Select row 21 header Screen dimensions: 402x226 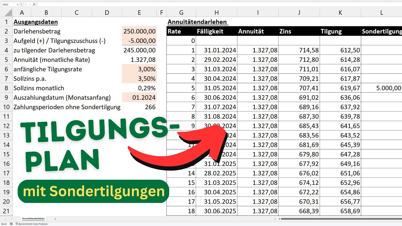(6, 211)
